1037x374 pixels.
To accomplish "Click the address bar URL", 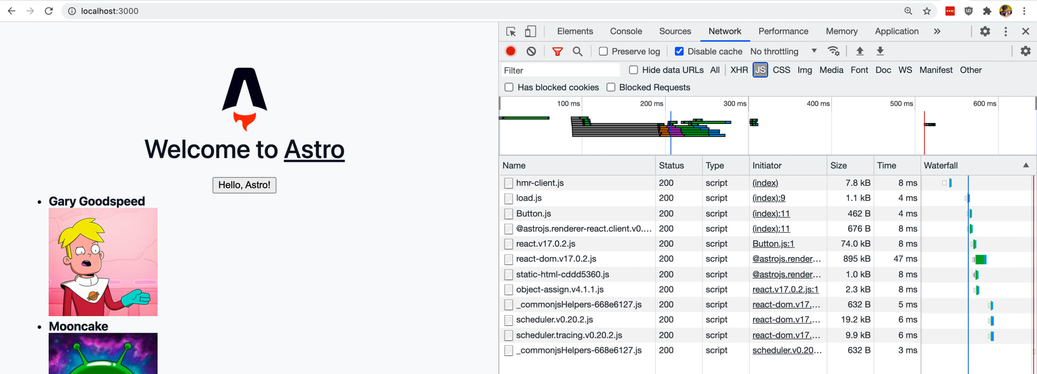I will click(x=109, y=11).
